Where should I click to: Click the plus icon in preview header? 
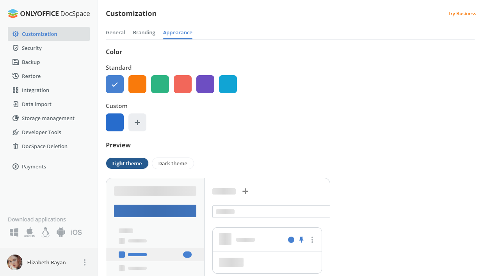[x=245, y=191]
